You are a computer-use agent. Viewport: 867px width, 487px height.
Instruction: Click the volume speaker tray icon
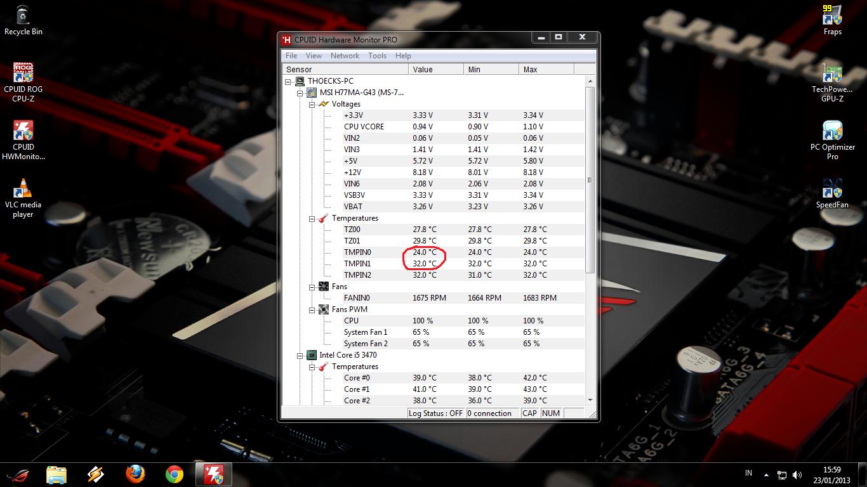(798, 475)
